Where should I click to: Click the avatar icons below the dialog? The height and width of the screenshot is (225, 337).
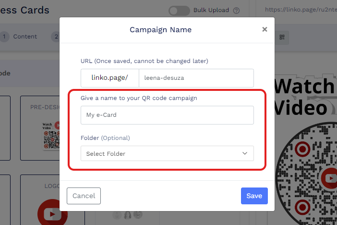coord(127,214)
